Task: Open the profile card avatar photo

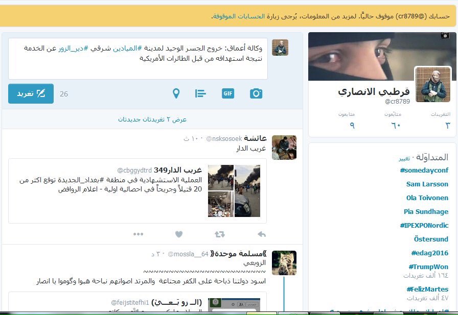Action: point(433,85)
